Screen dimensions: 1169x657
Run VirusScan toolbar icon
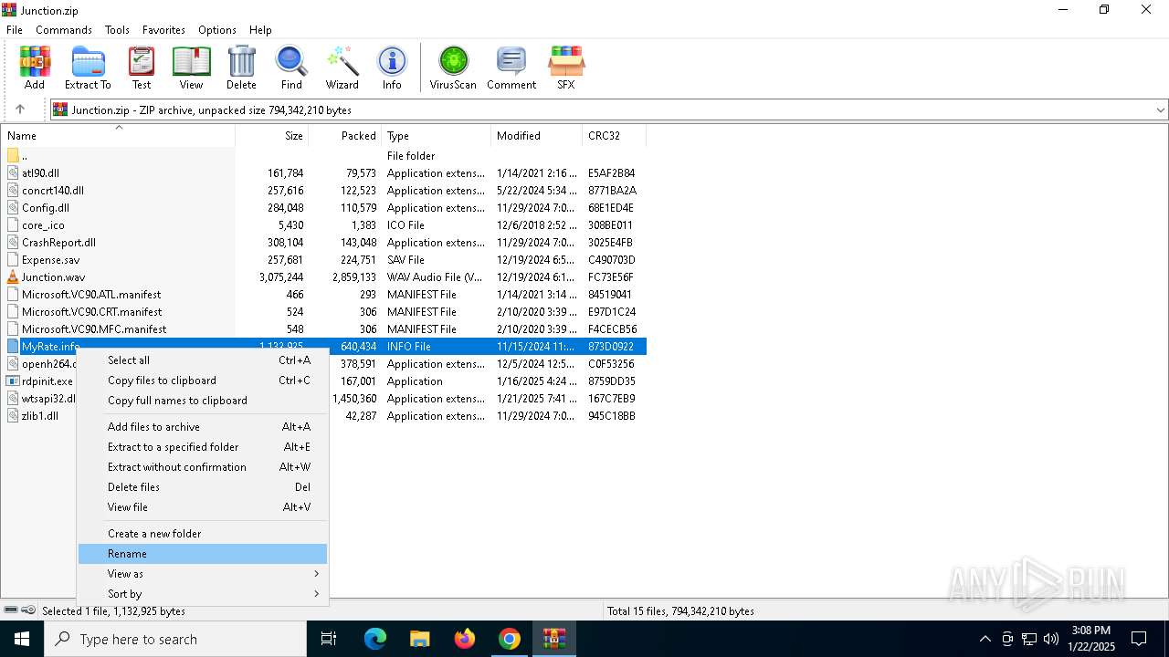point(453,68)
